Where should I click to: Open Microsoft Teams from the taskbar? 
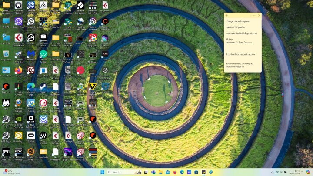point(153,172)
